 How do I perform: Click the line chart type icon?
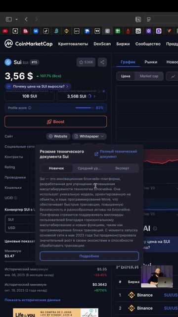[173, 76]
